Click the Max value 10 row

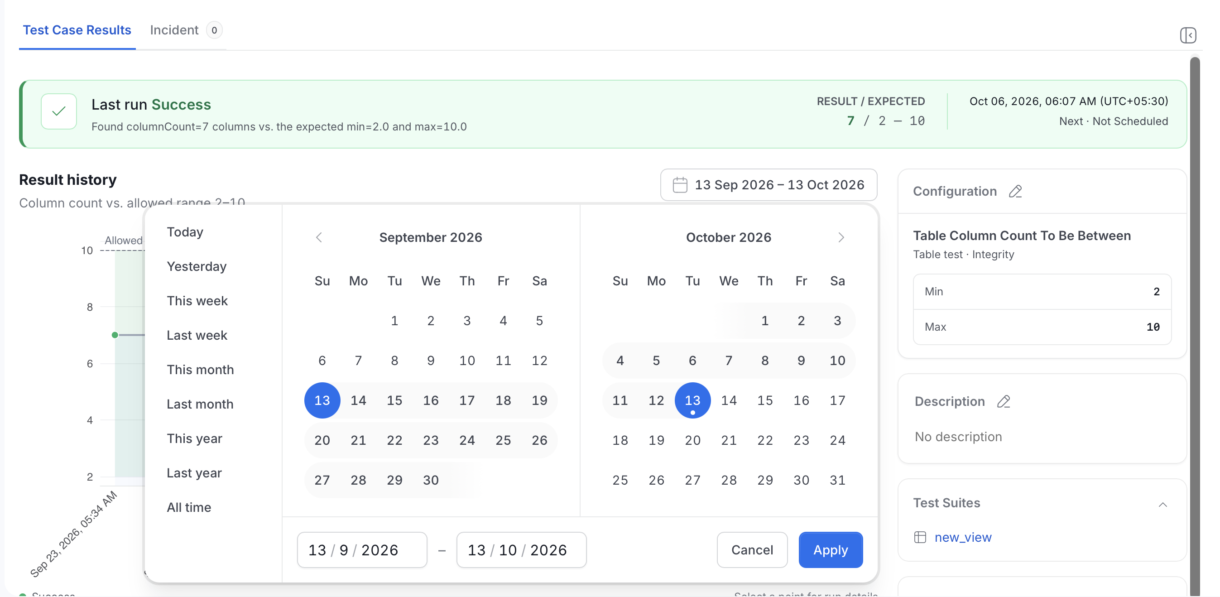pos(1042,327)
